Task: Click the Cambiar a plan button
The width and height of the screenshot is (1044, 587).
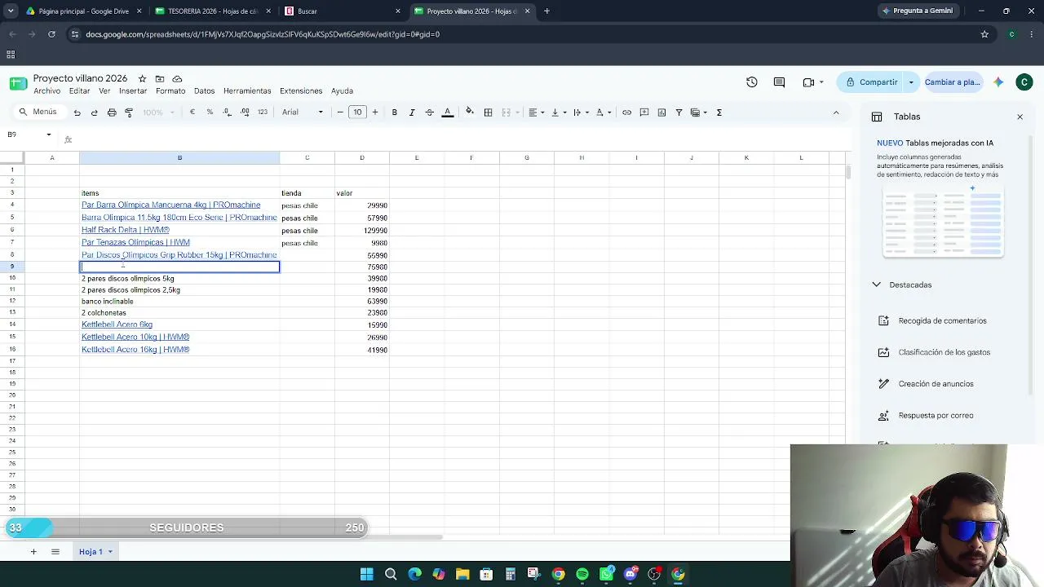Action: [952, 82]
